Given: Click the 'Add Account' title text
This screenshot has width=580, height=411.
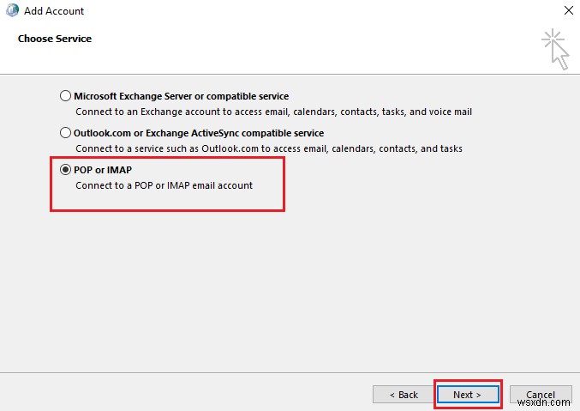Looking at the screenshot, I should pyautogui.click(x=54, y=11).
